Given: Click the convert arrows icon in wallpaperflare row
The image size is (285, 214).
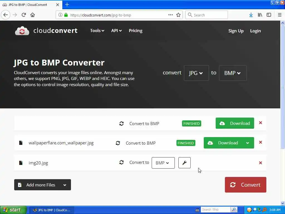Looking at the screenshot, I should [x=118, y=143].
